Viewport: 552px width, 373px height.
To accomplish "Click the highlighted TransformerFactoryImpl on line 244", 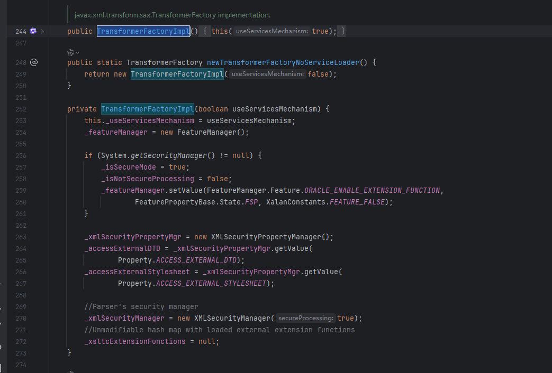I will click(143, 32).
